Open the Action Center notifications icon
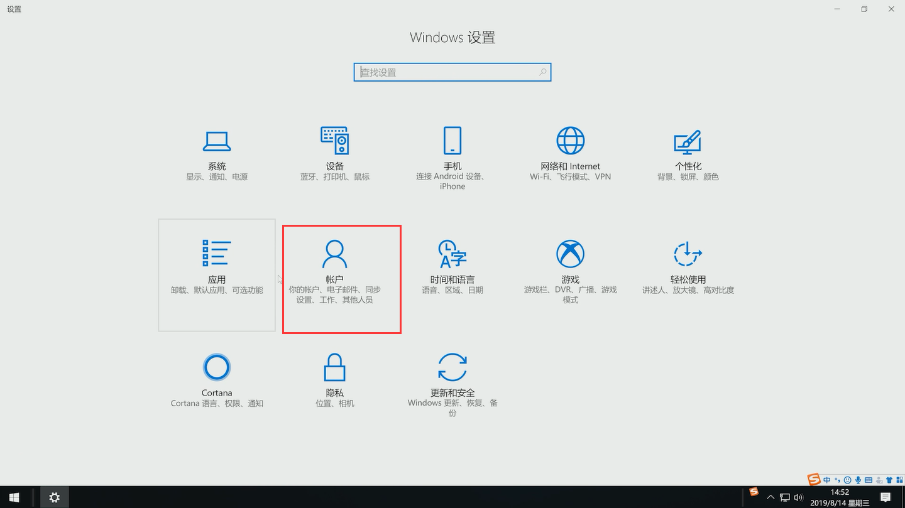Screen dimensions: 905x508 coord(886,497)
